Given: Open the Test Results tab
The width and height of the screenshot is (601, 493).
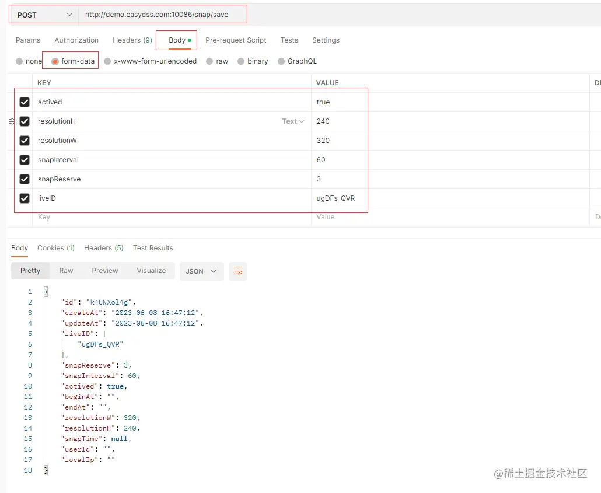Looking at the screenshot, I should (153, 248).
